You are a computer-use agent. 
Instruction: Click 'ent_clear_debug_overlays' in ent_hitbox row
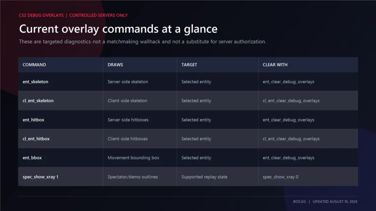pos(289,120)
